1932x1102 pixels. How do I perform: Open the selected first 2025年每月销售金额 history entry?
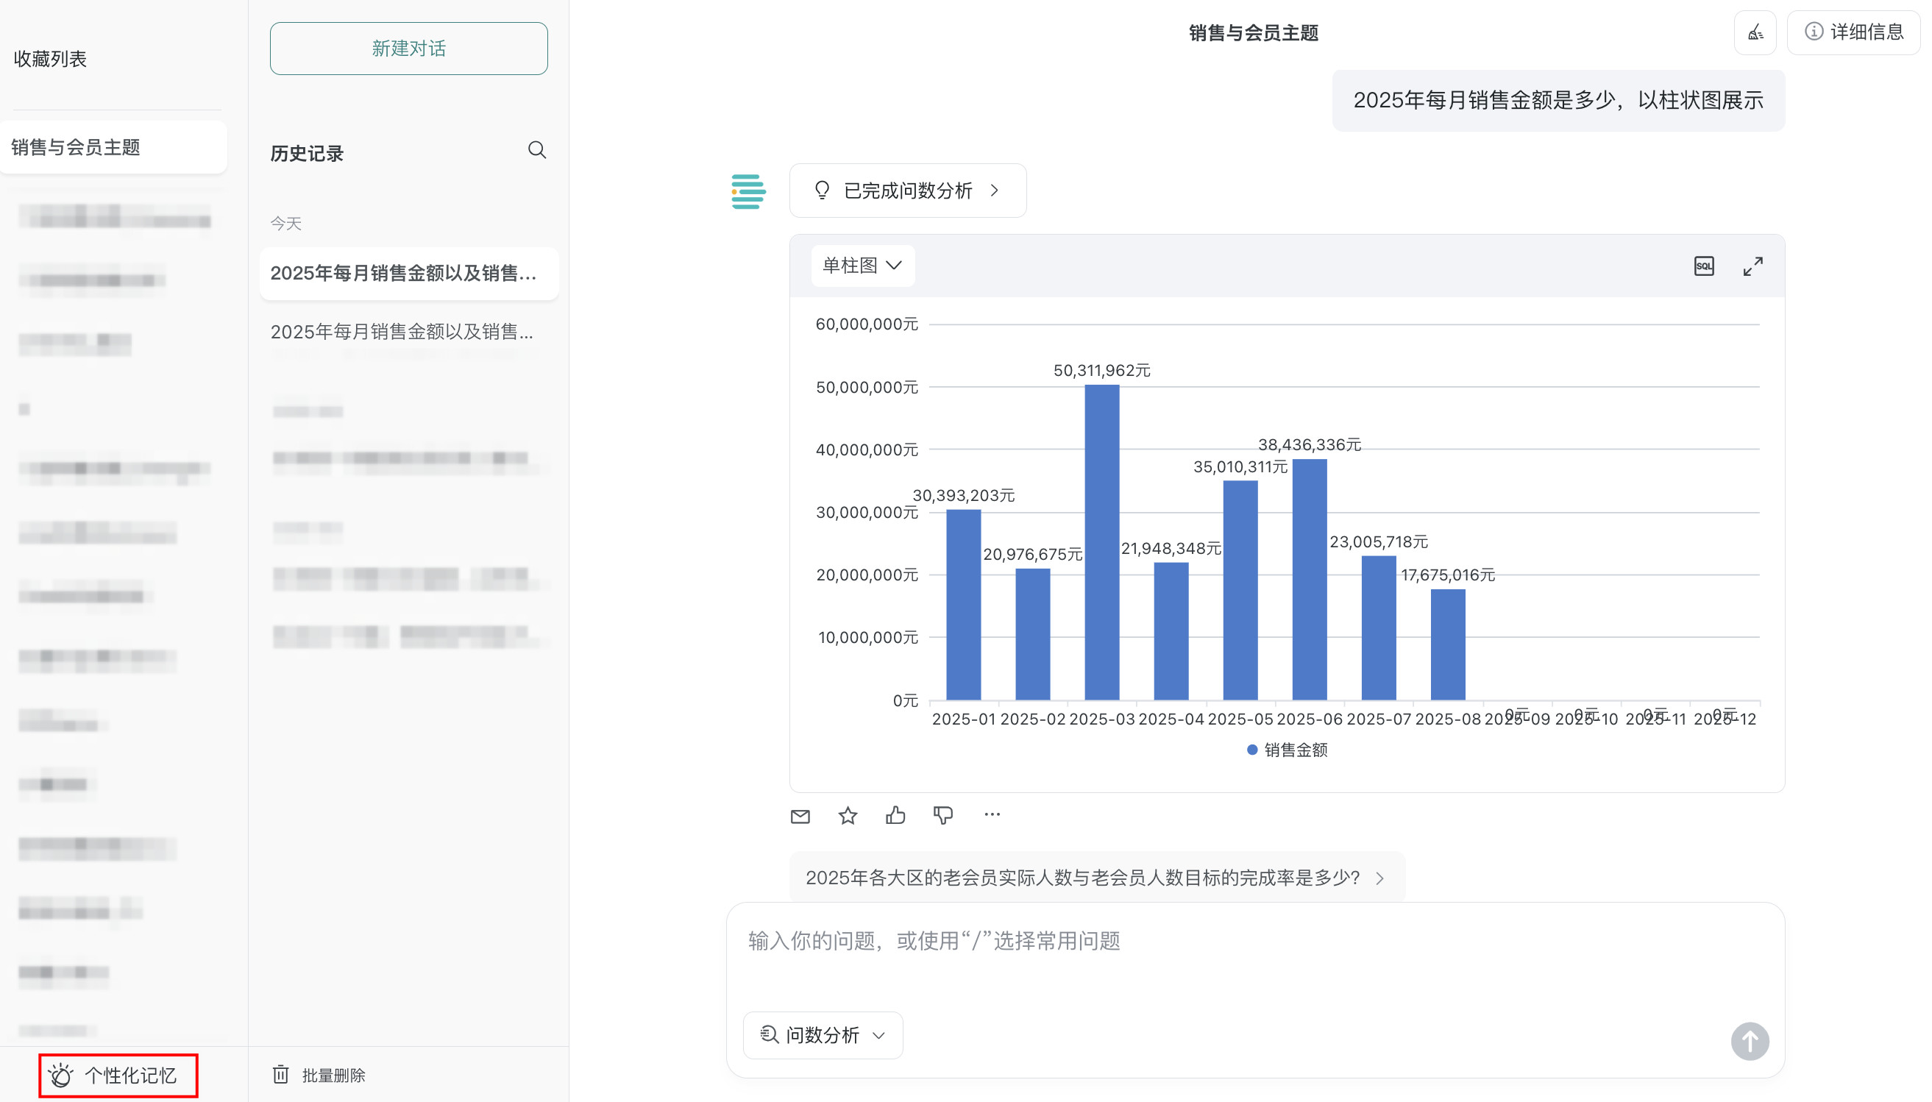coord(408,273)
